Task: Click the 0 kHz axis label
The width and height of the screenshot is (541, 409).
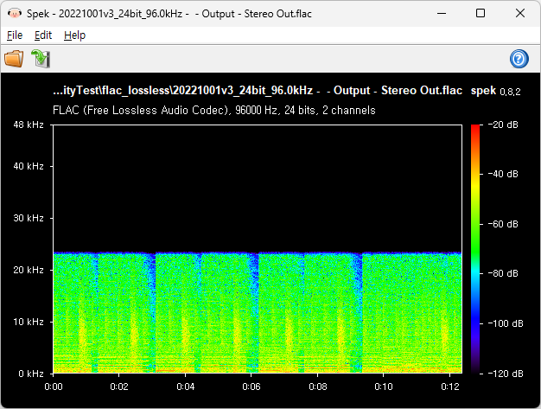Action: coord(31,374)
